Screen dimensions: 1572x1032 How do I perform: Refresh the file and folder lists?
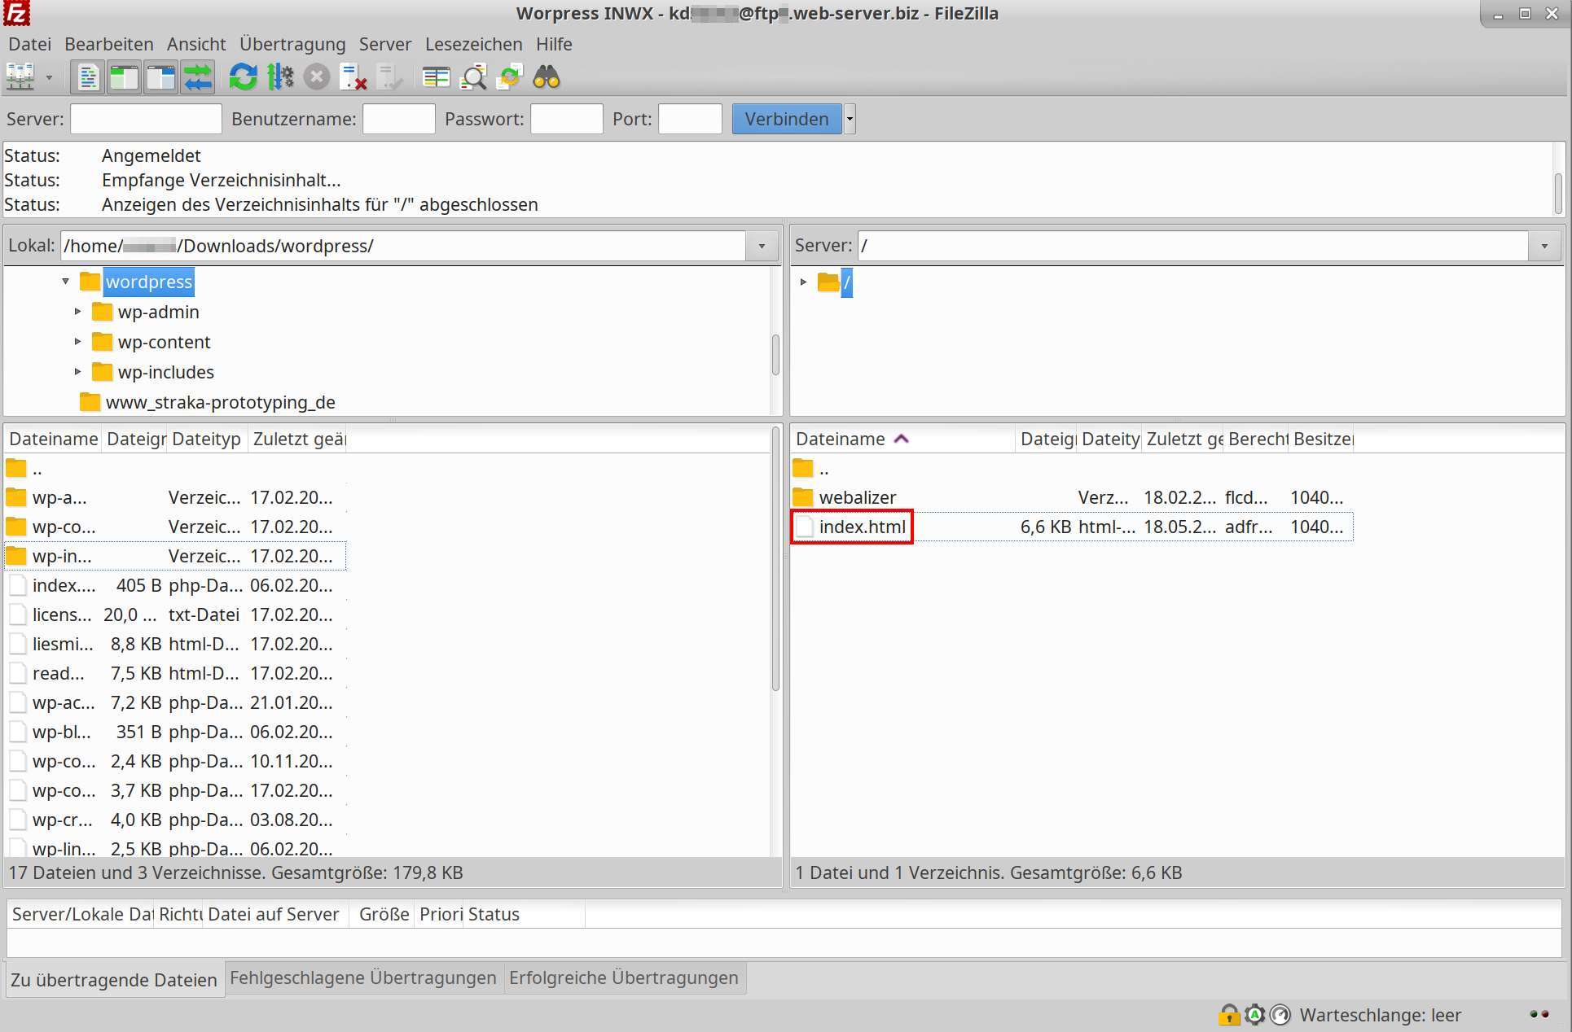[243, 77]
